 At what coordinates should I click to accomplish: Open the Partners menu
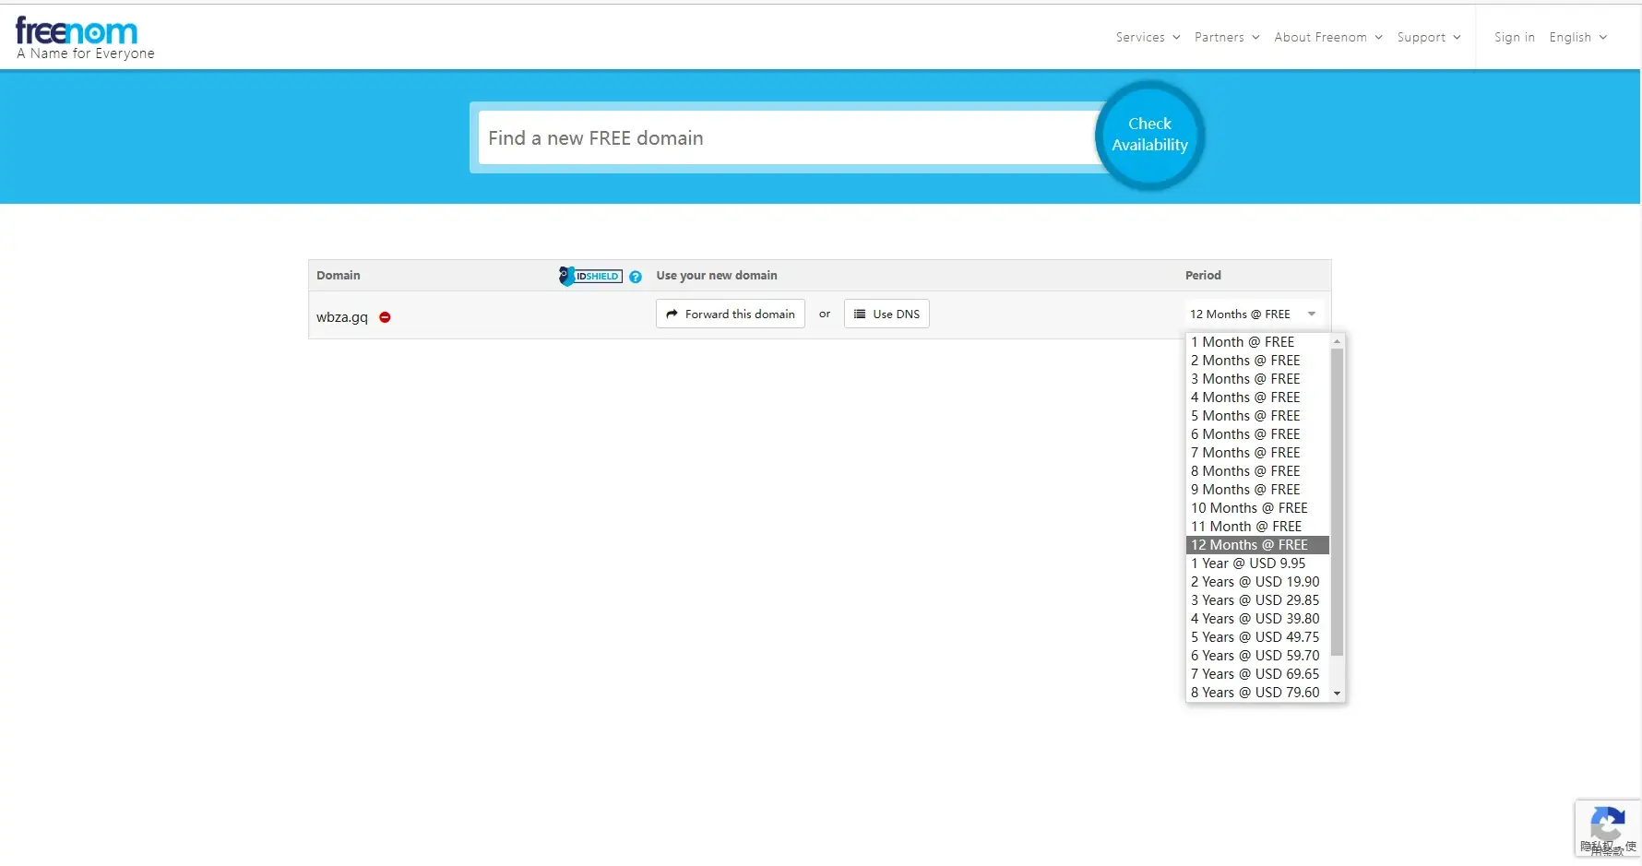pyautogui.click(x=1226, y=38)
